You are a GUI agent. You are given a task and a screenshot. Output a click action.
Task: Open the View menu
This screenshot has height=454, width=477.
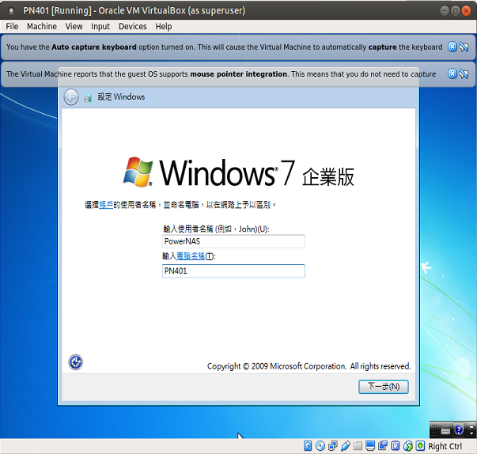[x=74, y=26]
